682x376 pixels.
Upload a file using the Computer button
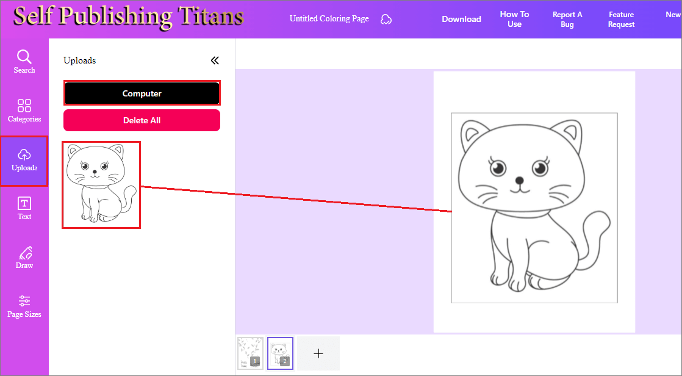(x=142, y=93)
